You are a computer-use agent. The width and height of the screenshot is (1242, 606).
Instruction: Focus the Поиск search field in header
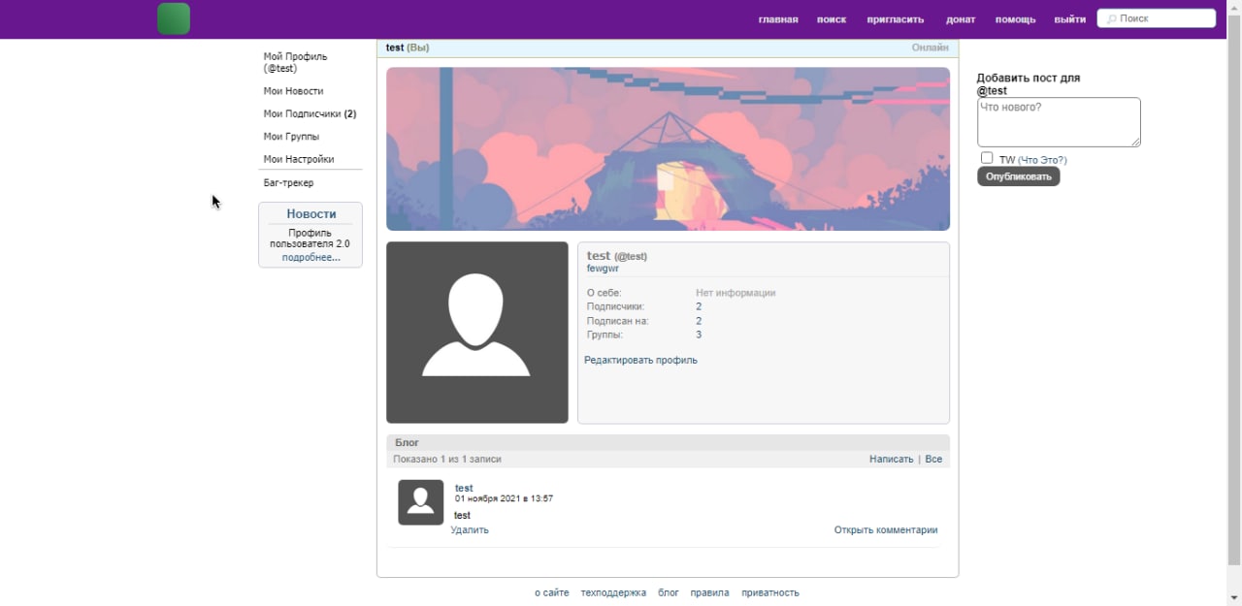pos(1157,18)
